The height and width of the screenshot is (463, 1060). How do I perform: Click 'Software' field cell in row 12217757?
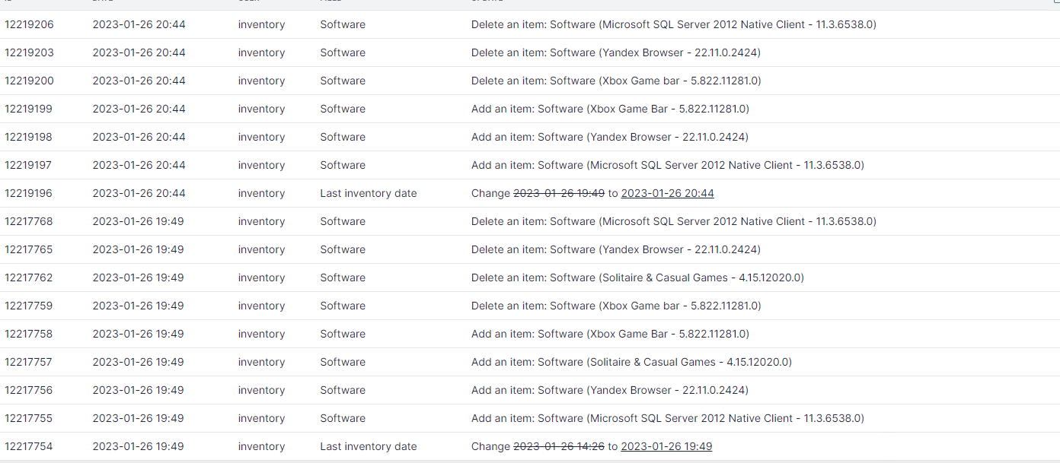coord(343,362)
